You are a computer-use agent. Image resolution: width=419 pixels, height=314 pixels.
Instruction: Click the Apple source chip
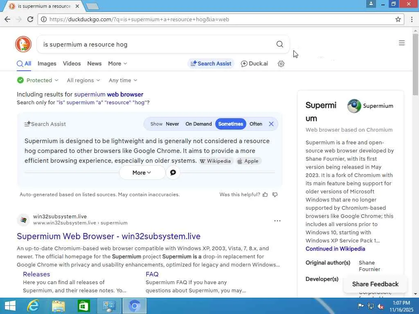248,161
